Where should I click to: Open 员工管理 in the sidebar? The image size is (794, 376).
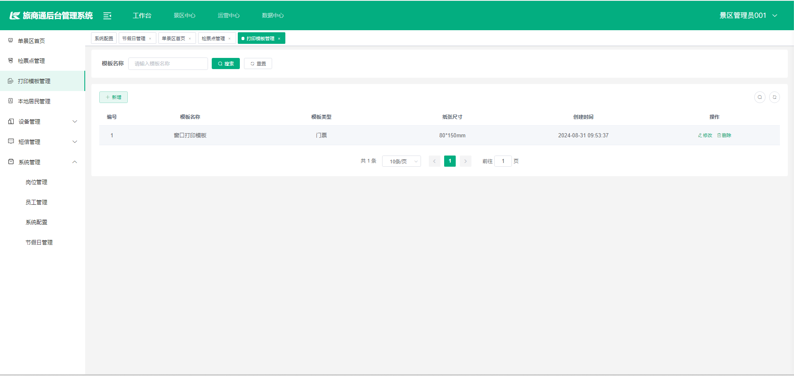36,202
